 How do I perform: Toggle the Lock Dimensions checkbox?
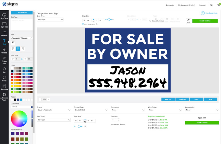coord(83,24)
